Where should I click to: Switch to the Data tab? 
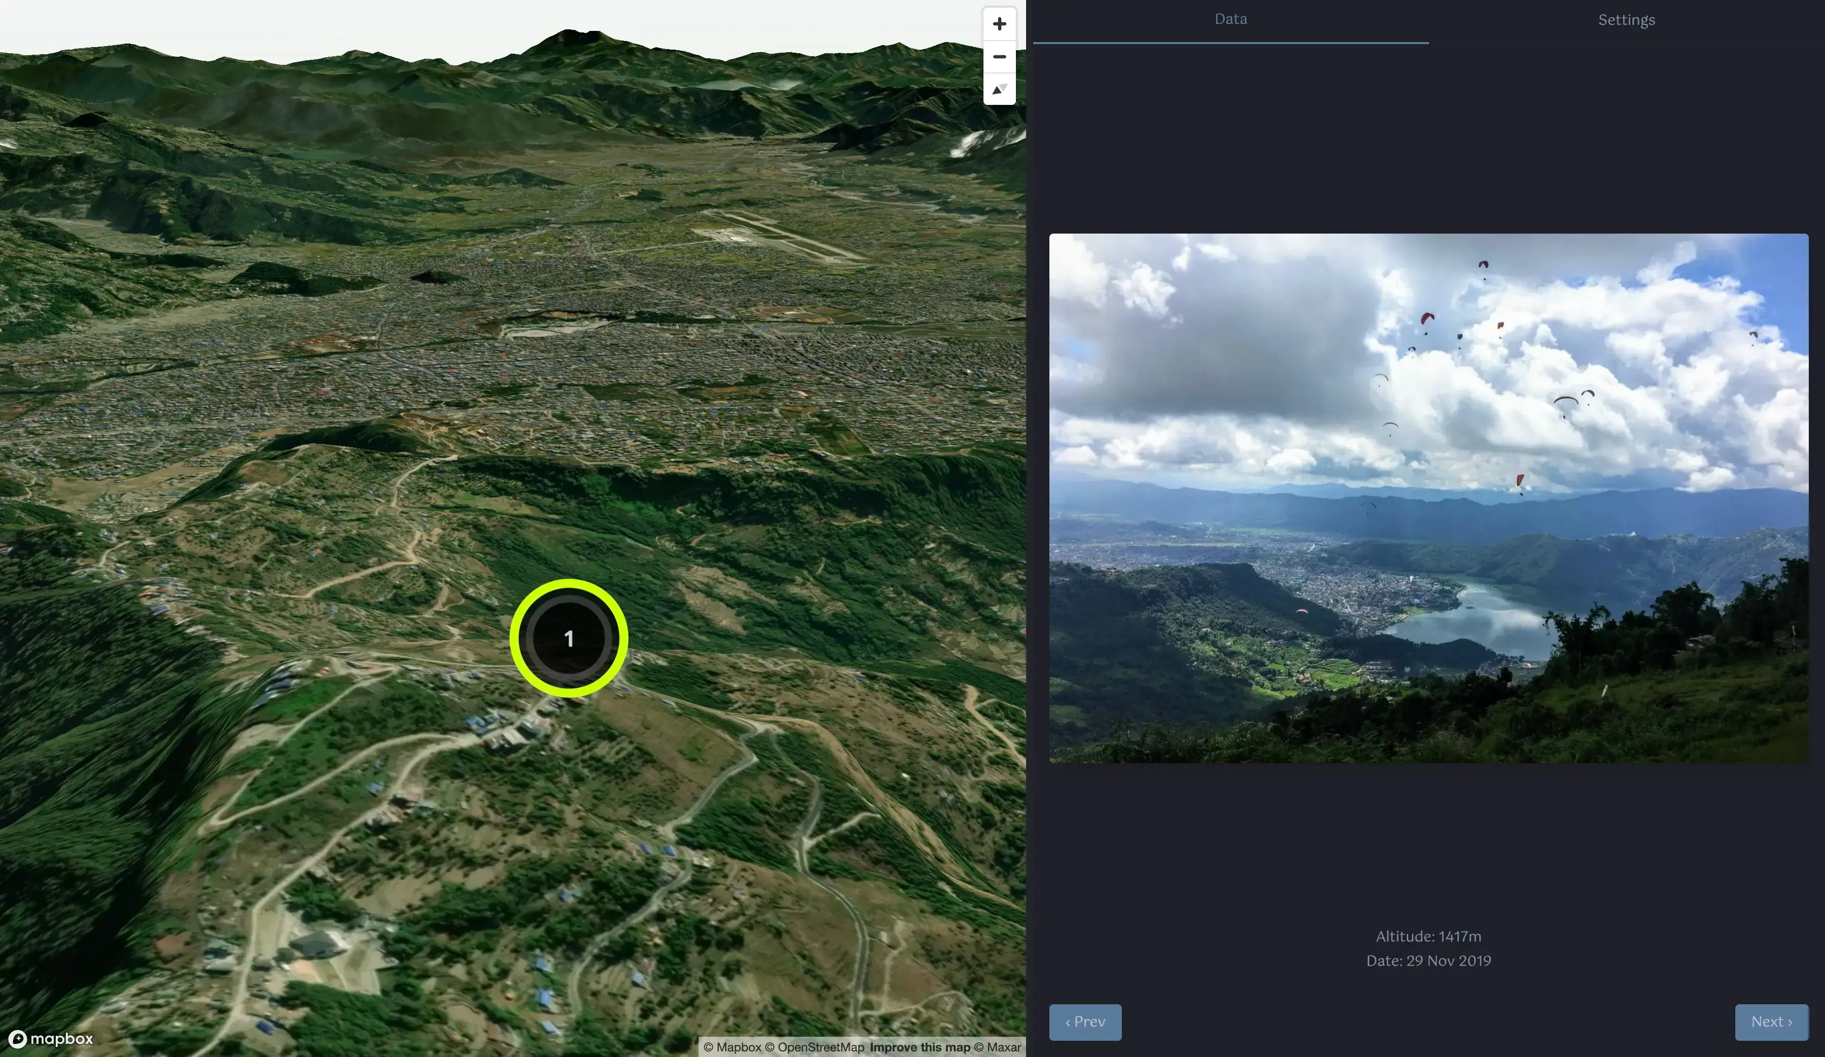pyautogui.click(x=1230, y=20)
